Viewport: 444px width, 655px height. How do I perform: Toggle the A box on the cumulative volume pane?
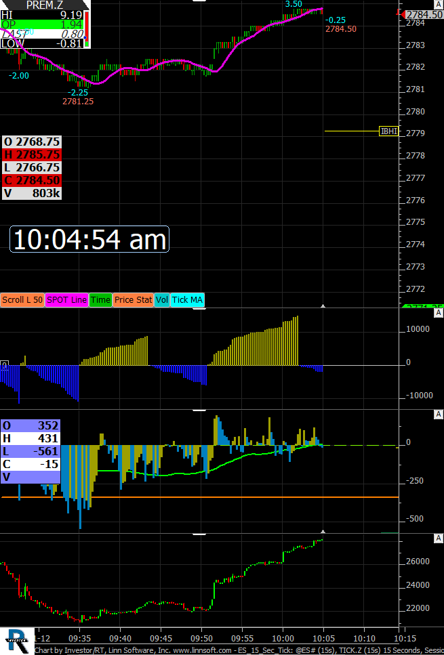(x=439, y=313)
